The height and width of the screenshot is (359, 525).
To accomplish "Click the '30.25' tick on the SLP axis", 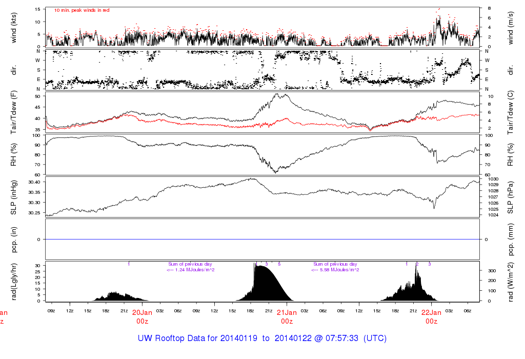I will 34,213.
